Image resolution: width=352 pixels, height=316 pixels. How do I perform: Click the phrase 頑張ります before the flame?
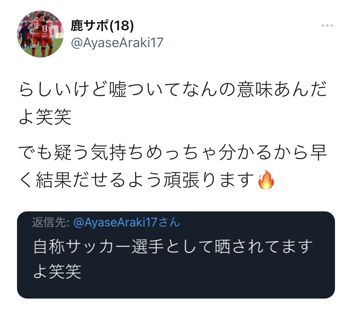210,180
